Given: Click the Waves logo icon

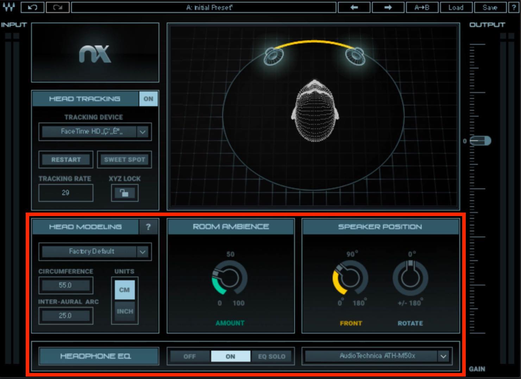Looking at the screenshot, I should 9,7.
